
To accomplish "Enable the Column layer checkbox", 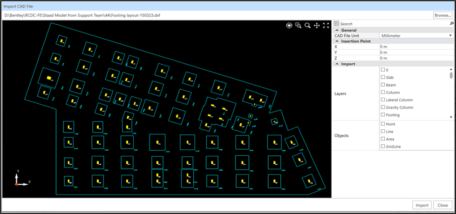I will coord(383,92).
